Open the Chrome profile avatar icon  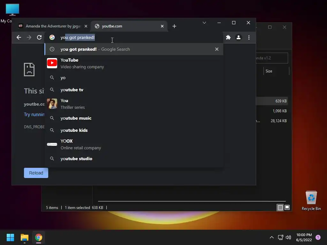[x=238, y=37]
